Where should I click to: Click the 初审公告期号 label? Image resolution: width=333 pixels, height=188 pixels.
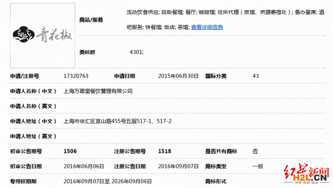click(26, 152)
